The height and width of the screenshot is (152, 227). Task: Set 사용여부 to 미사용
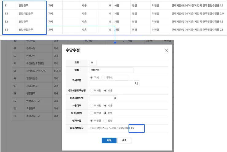92,106
